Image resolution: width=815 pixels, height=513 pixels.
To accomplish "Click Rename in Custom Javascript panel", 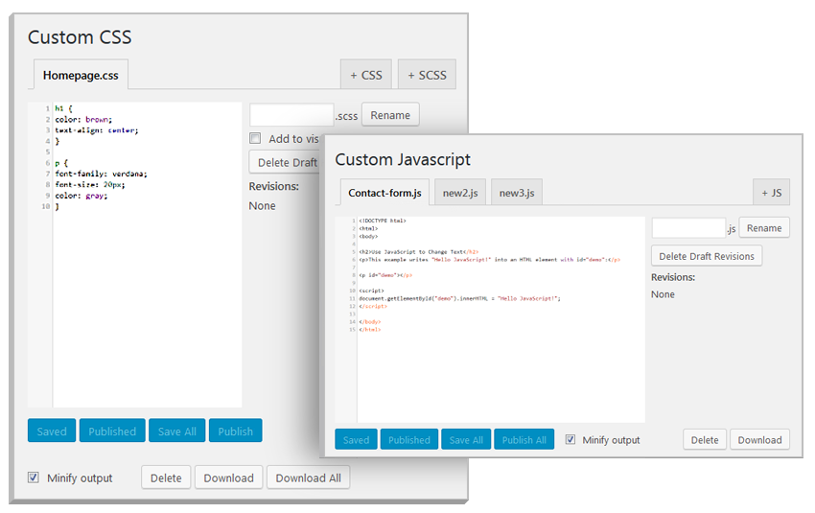I will pos(764,227).
